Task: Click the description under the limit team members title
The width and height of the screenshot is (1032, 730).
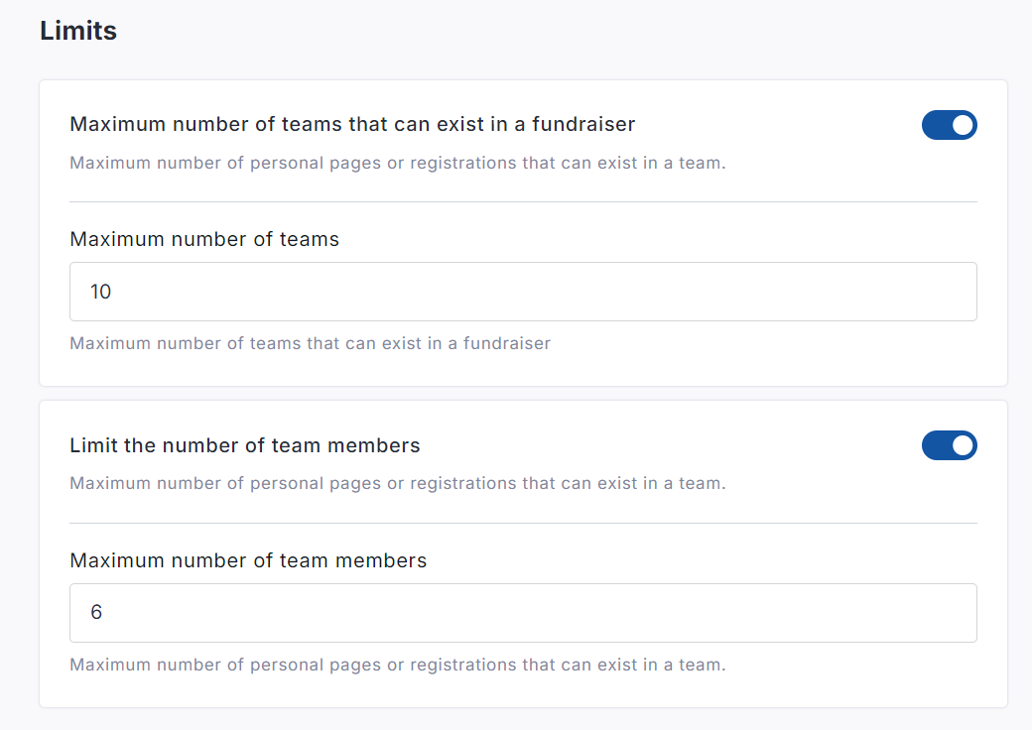Action: click(397, 484)
